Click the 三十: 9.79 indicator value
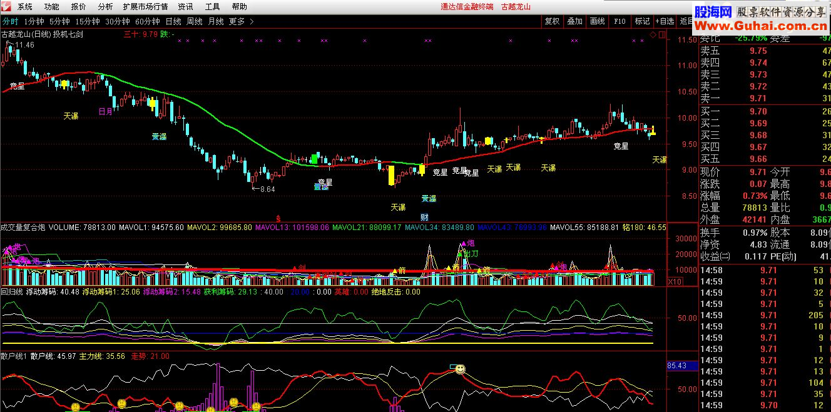This screenshot has height=412, width=831. coord(141,34)
